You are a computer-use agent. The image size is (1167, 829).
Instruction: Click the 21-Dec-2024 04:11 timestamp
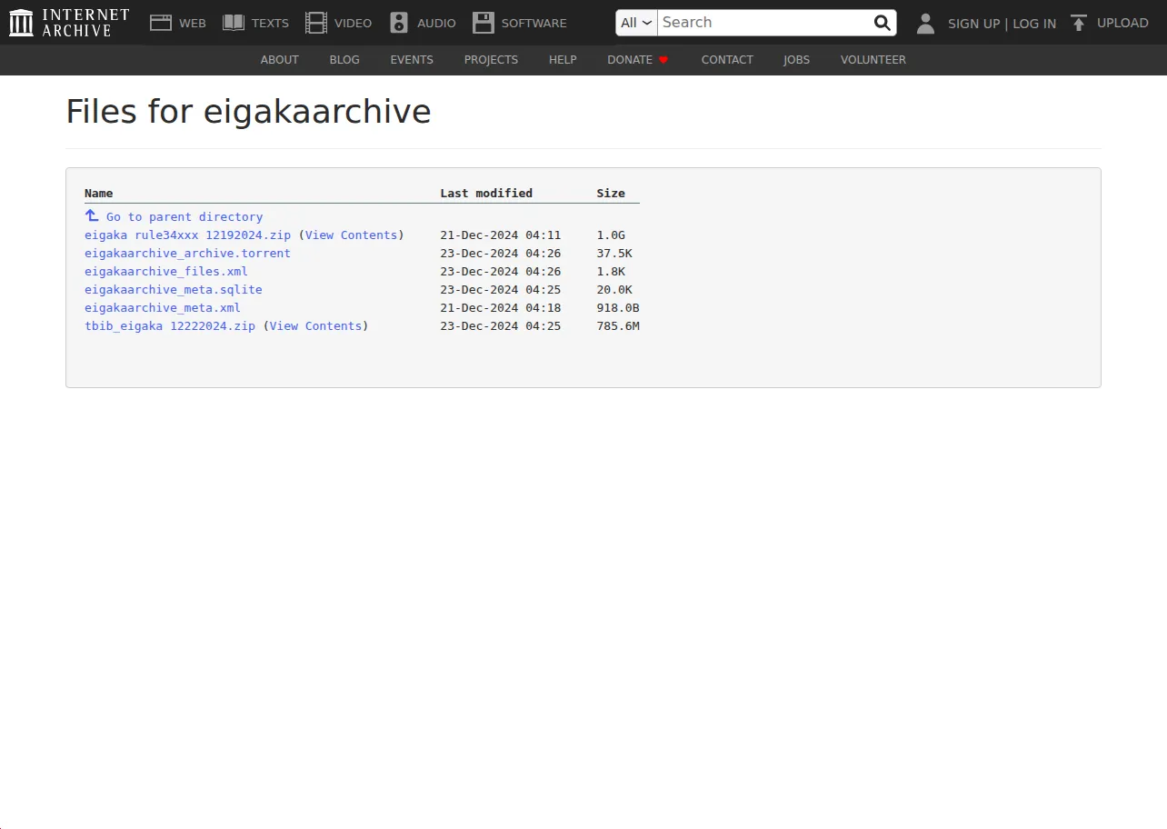pyautogui.click(x=501, y=235)
